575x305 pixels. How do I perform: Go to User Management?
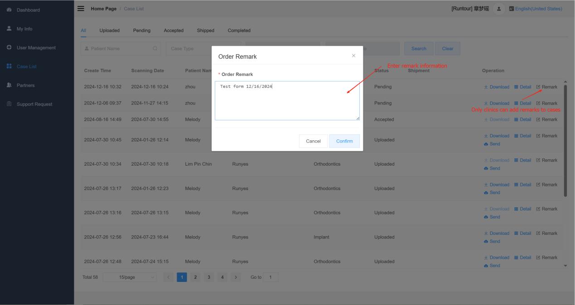pyautogui.click(x=37, y=48)
